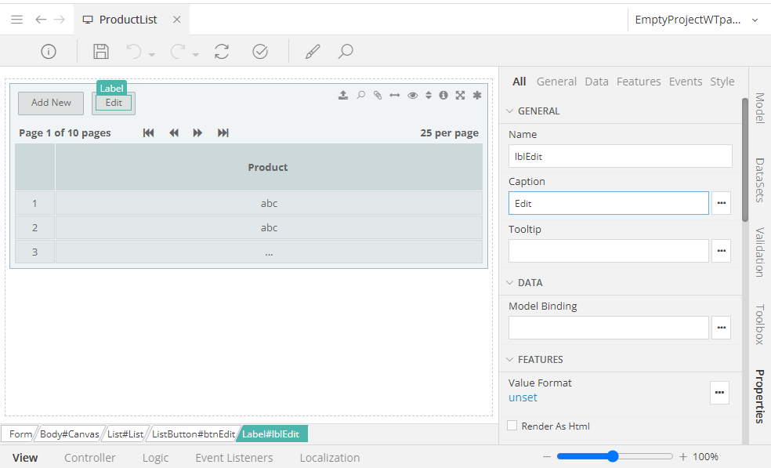Click the refresh icon in toolbar
The width and height of the screenshot is (771, 468).
pyautogui.click(x=222, y=52)
